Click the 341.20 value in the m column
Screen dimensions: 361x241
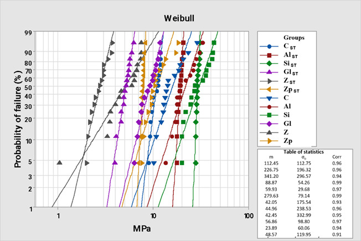[272, 177]
